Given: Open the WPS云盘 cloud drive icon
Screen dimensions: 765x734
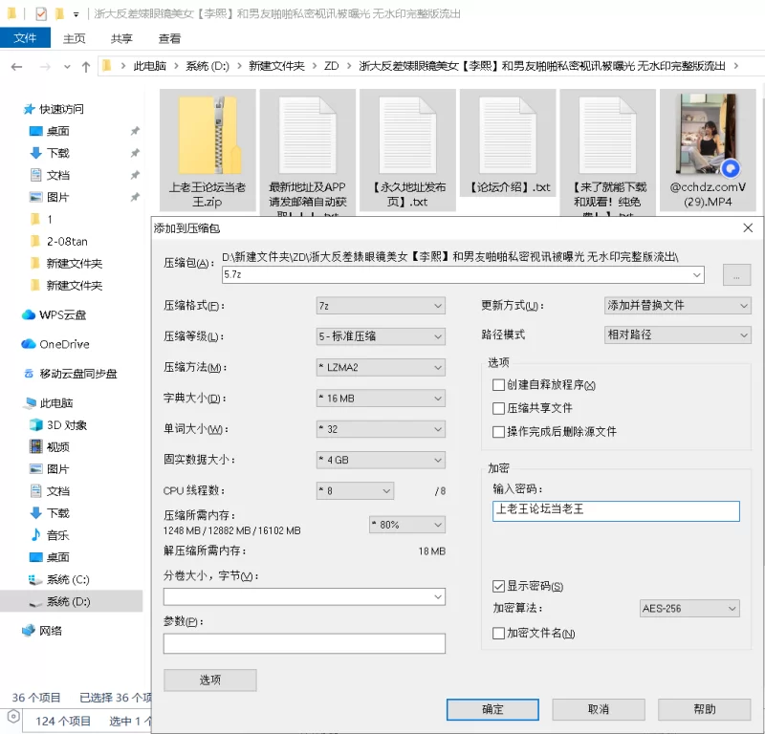Looking at the screenshot, I should tap(29, 314).
